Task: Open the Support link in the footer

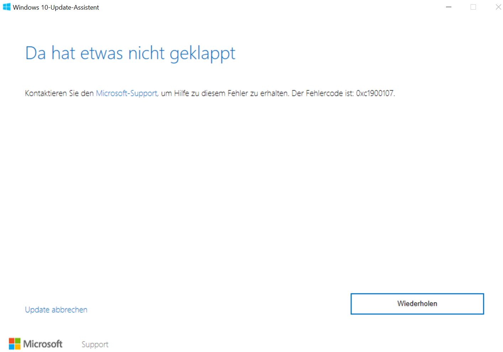Action: 94,344
